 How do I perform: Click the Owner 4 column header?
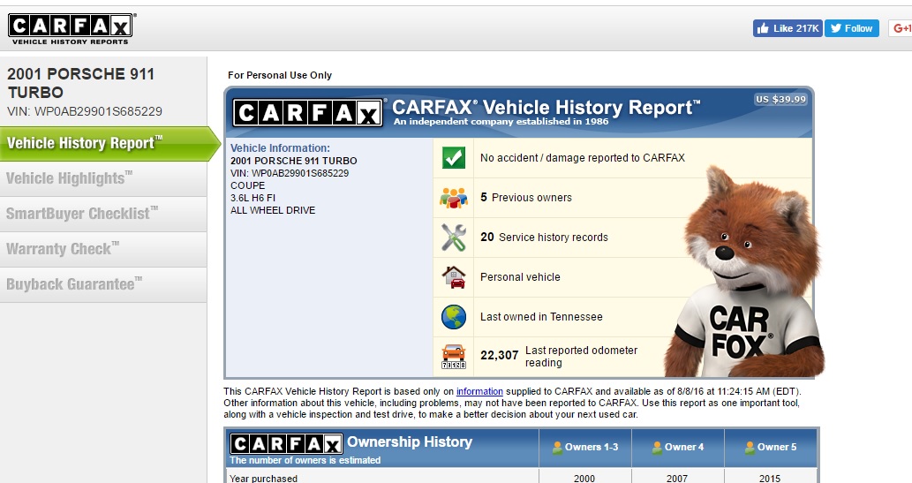point(676,447)
